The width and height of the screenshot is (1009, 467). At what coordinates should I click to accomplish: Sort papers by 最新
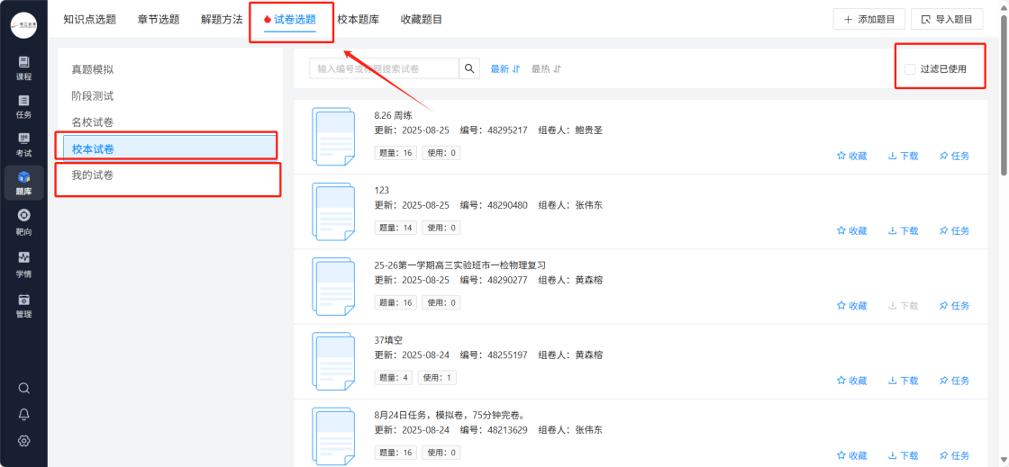click(x=505, y=68)
